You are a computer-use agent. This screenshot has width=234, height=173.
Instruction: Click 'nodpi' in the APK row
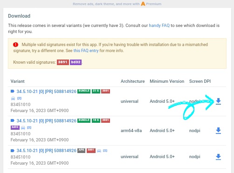tap(195, 157)
